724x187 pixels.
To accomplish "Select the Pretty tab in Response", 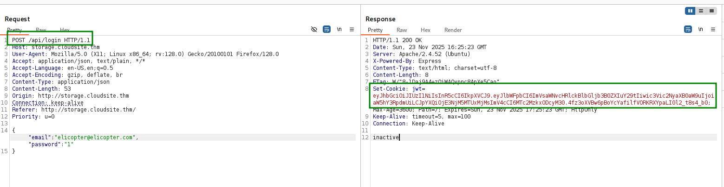I will [375, 30].
